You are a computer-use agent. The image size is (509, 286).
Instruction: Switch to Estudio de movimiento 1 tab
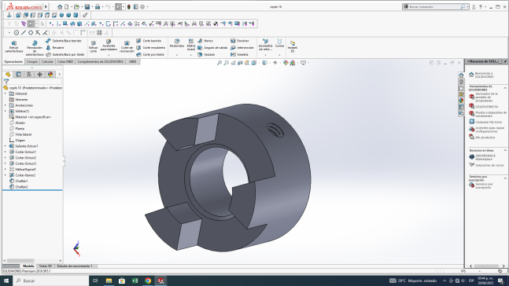click(x=75, y=266)
